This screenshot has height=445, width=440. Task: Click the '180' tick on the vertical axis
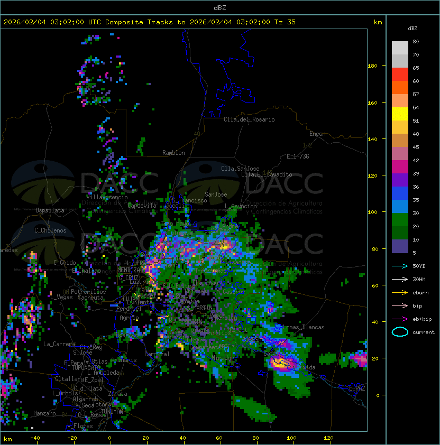click(372, 66)
